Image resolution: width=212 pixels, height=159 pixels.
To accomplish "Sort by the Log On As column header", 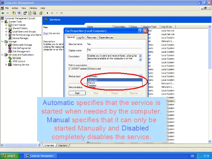I will [168, 26].
